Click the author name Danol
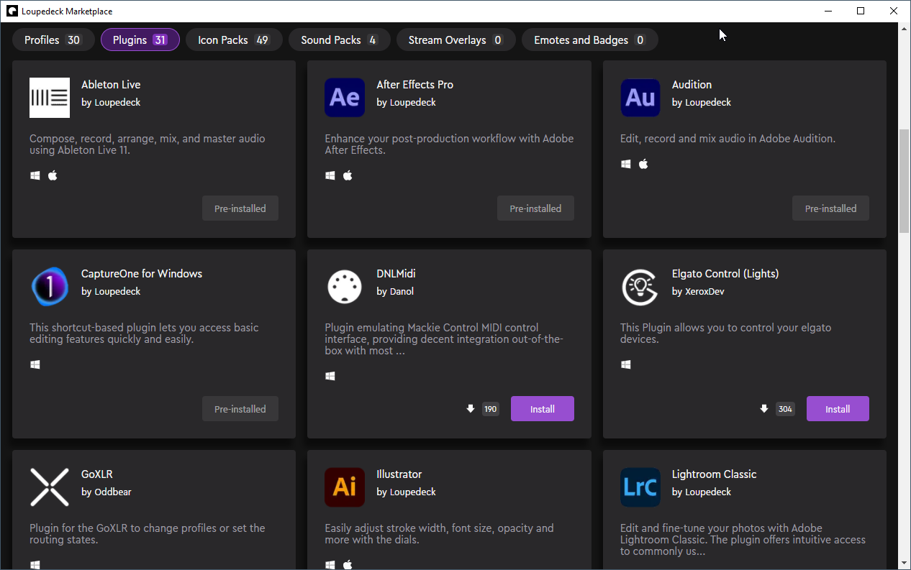The width and height of the screenshot is (911, 570). click(x=402, y=291)
